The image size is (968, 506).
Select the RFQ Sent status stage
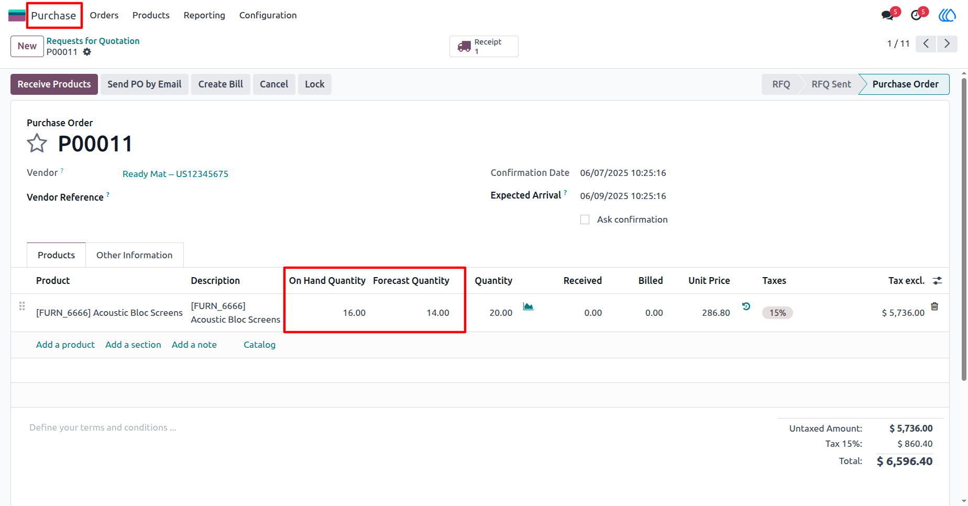pyautogui.click(x=831, y=84)
